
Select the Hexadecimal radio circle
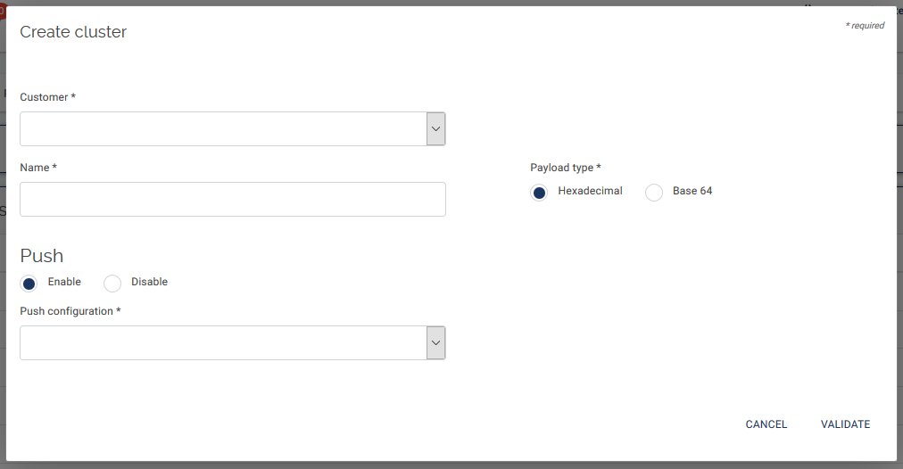pos(539,193)
